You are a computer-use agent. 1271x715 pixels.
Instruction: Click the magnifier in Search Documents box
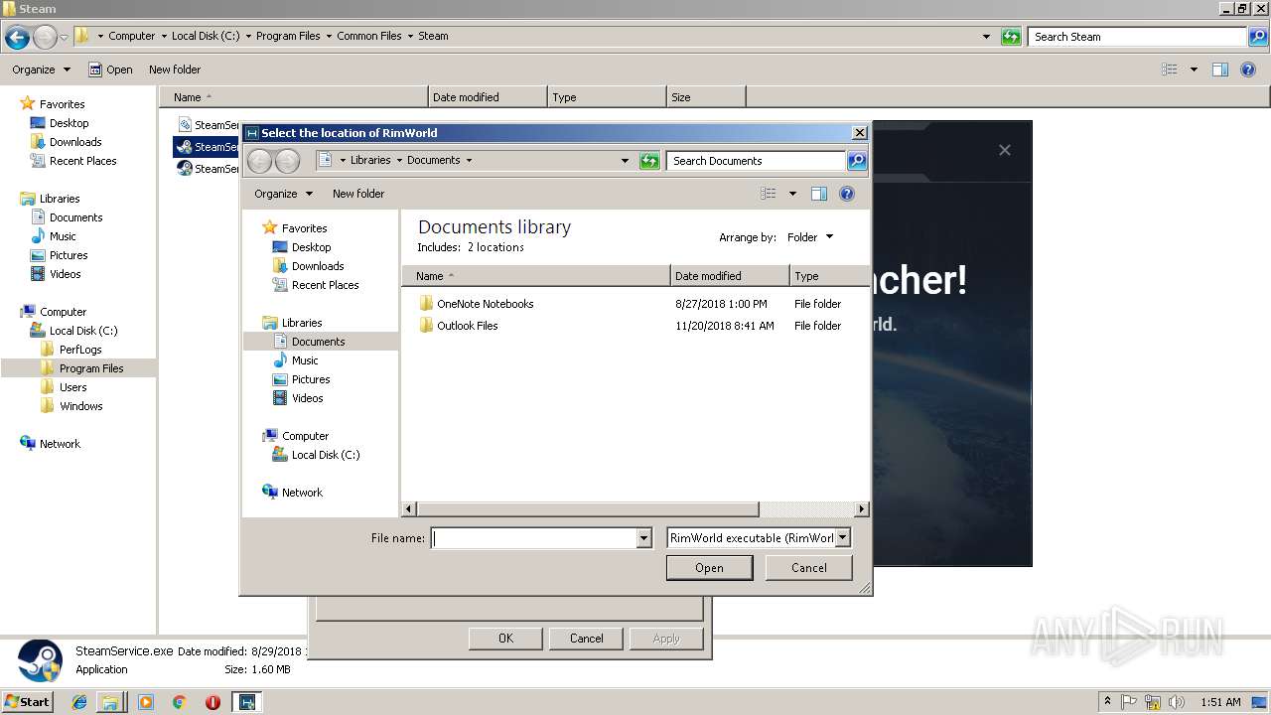pyautogui.click(x=857, y=161)
